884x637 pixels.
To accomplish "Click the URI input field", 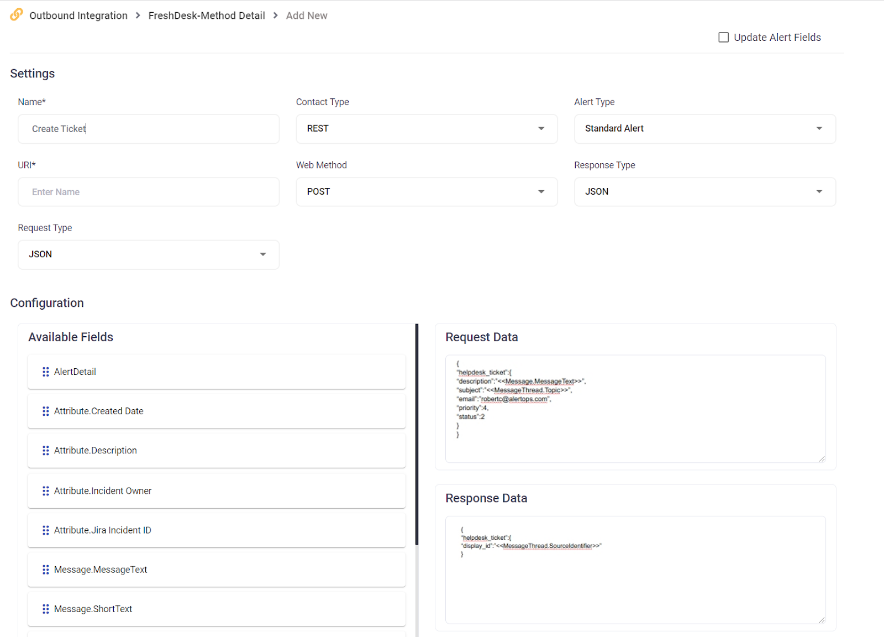I will 148,192.
